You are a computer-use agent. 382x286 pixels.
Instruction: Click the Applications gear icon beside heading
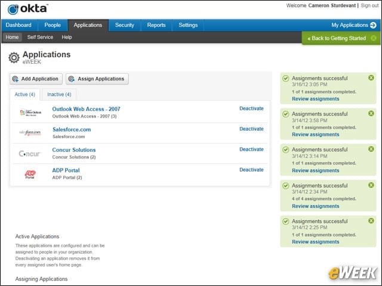coord(14,58)
